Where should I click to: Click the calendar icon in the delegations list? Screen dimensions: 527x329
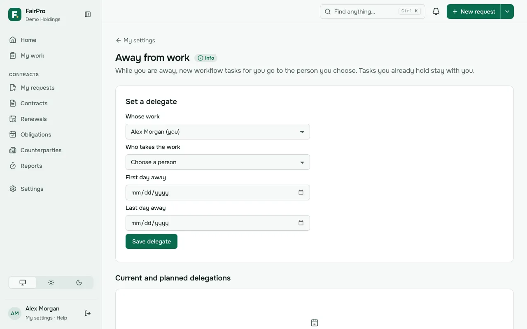pyautogui.click(x=315, y=323)
